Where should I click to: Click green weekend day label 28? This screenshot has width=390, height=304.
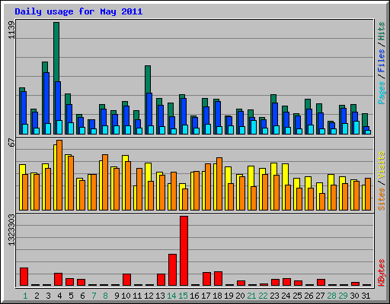click(x=331, y=296)
